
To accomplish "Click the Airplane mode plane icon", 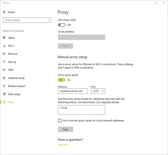I will pos(4,78).
